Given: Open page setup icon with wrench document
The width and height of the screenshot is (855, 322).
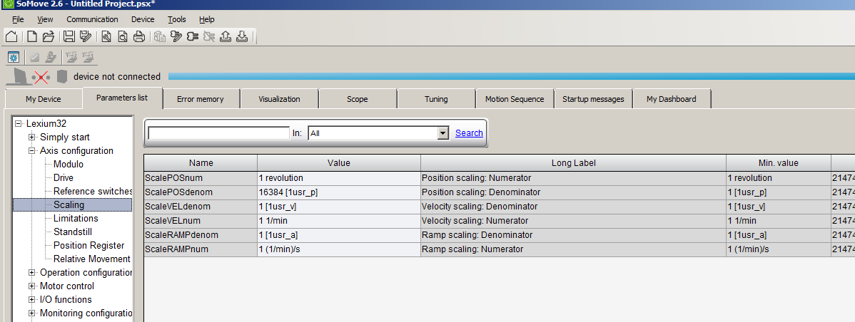Looking at the screenshot, I should (x=106, y=36).
